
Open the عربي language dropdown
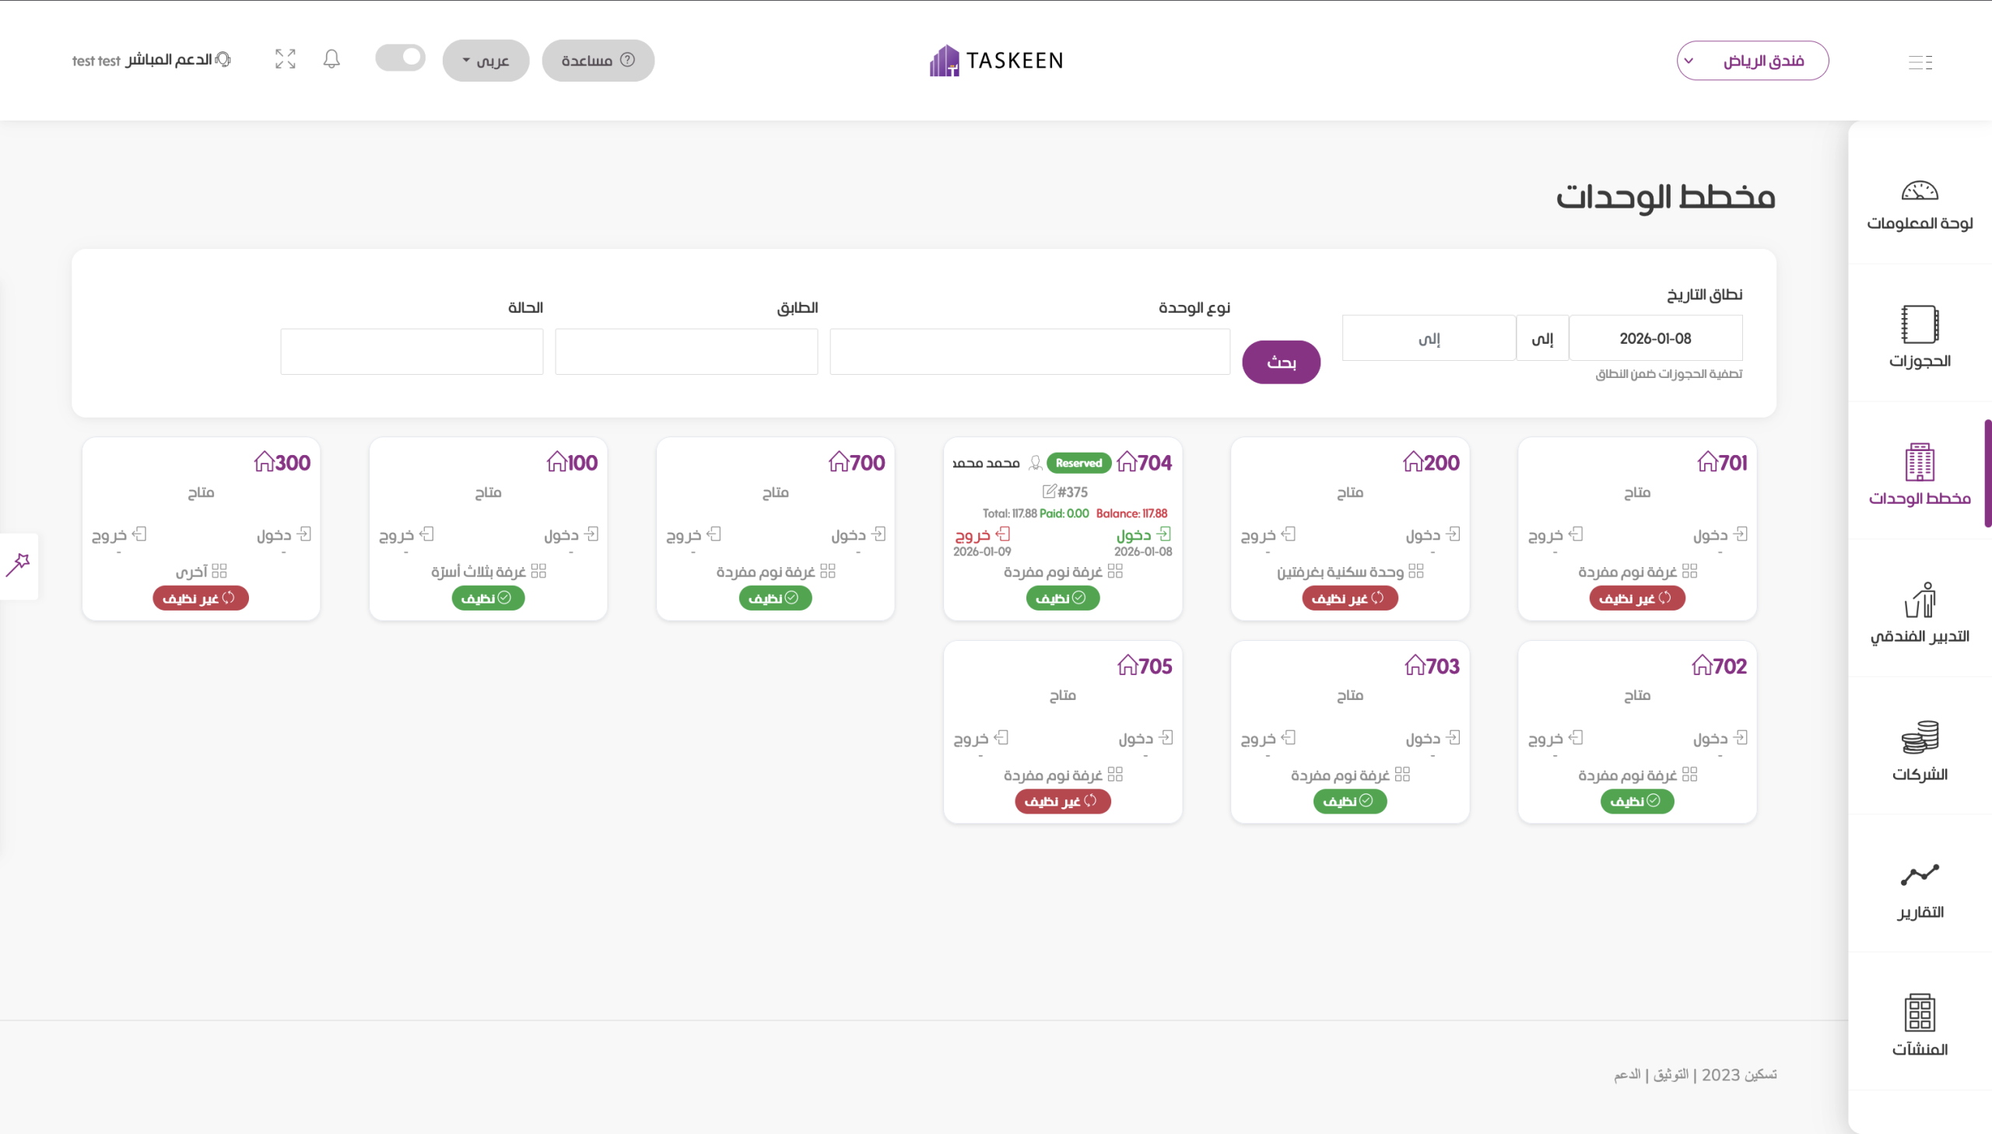(x=486, y=61)
